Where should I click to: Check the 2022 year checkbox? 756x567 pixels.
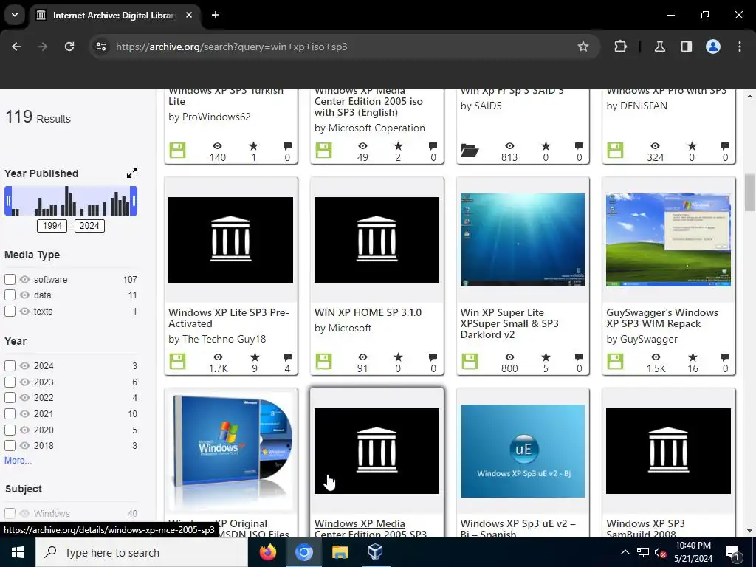coord(10,398)
